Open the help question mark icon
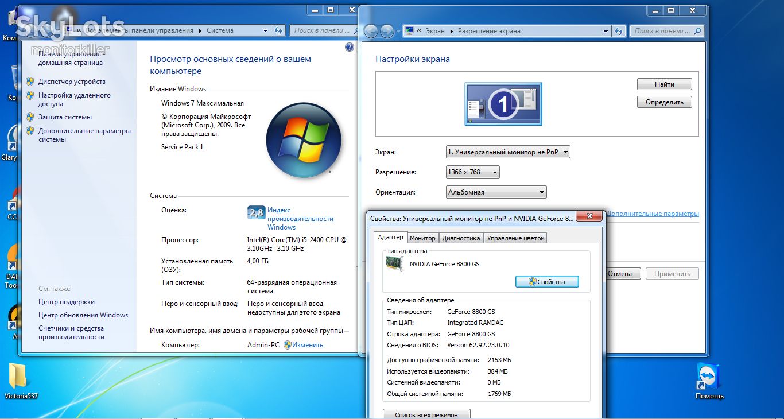This screenshot has height=419, width=784. click(350, 47)
